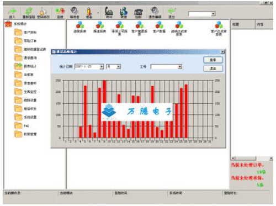This screenshot has width=276, height=206.
Task: Click the 查看 view button in dialog
Action: tap(213, 60)
